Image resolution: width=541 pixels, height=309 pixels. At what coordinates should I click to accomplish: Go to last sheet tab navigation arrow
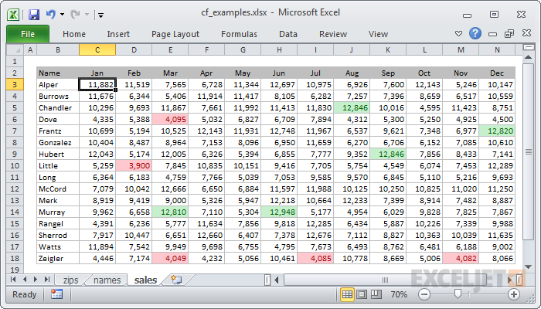click(x=47, y=280)
